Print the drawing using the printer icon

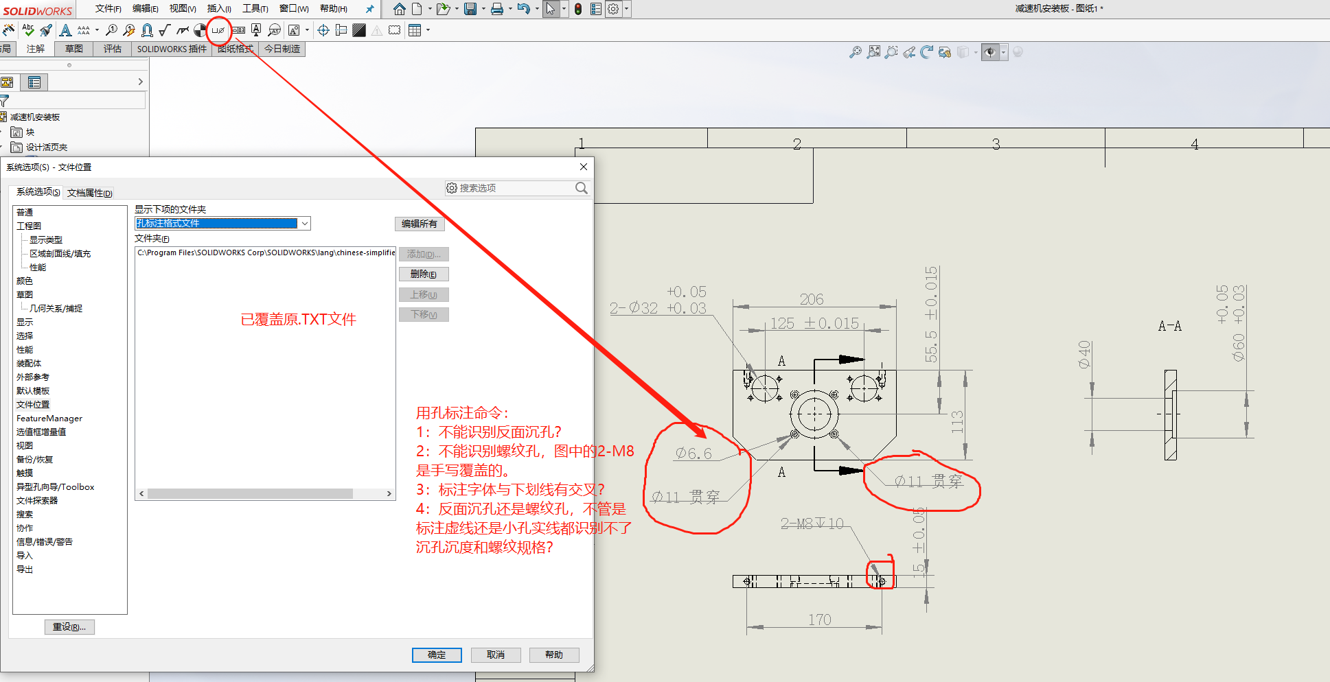point(497,9)
